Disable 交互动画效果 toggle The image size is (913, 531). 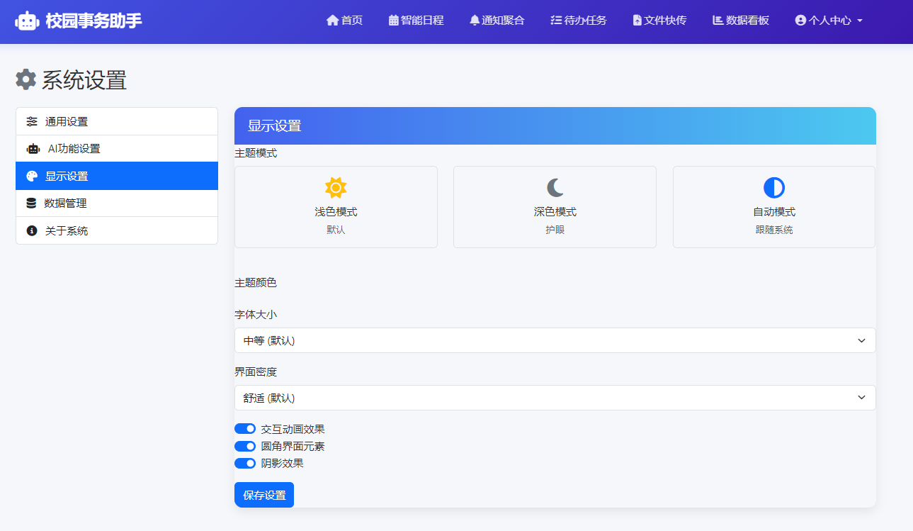245,428
